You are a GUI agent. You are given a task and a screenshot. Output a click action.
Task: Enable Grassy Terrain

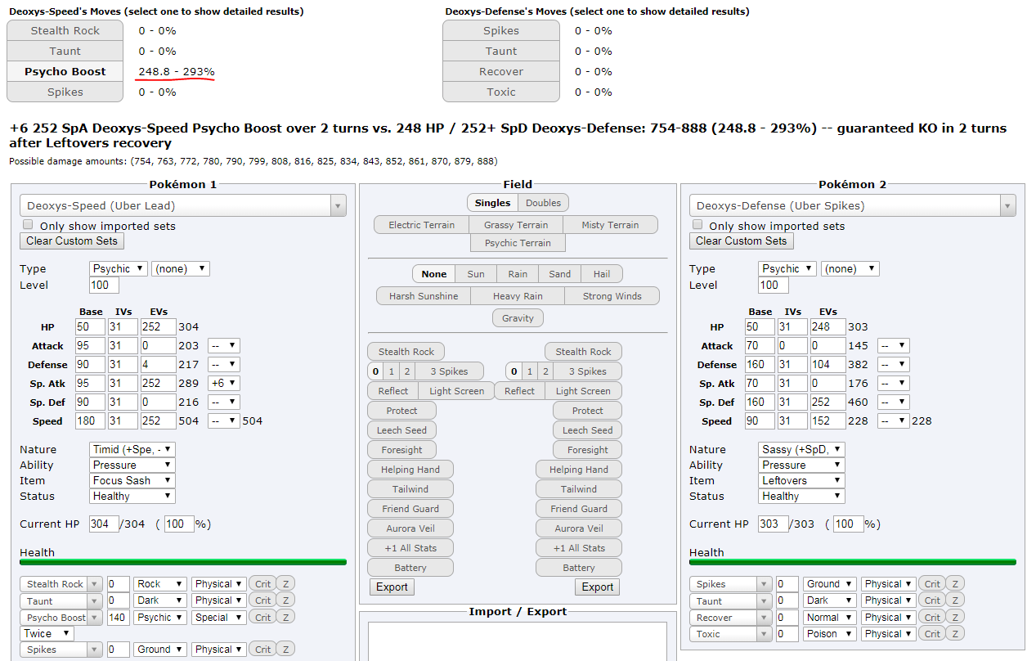click(516, 225)
